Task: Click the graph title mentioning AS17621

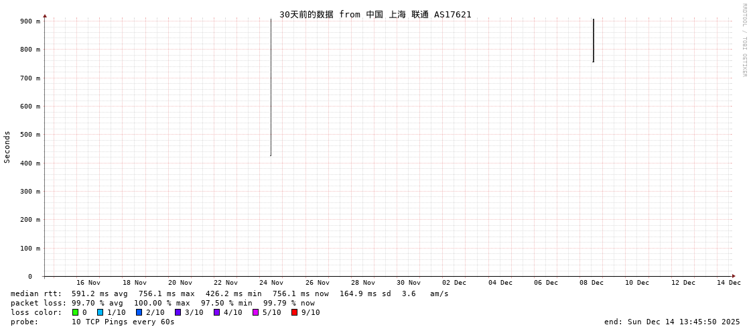Action: click(x=375, y=14)
